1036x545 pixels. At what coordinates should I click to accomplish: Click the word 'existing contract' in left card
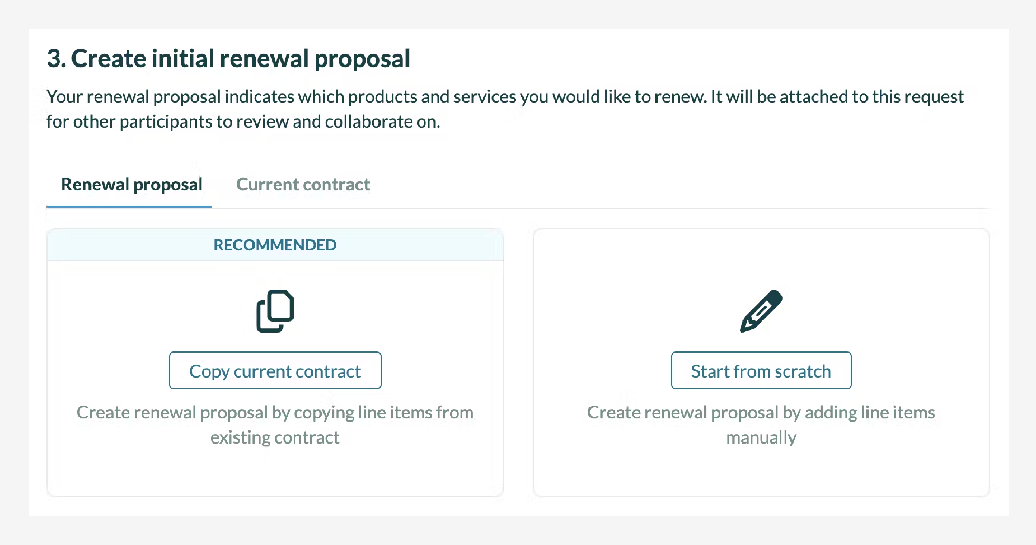pos(275,437)
